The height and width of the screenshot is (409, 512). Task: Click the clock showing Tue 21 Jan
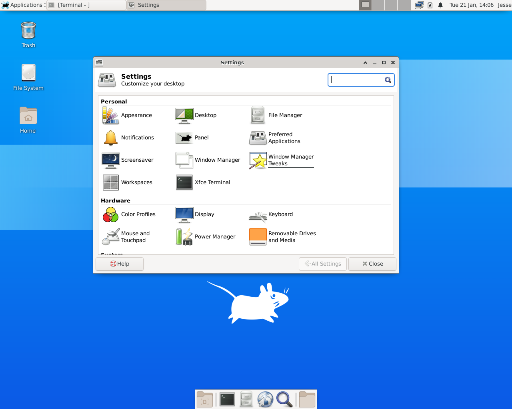point(472,5)
